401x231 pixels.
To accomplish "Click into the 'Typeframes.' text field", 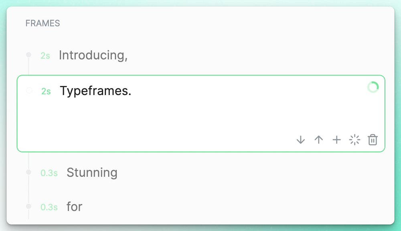I will point(95,91).
